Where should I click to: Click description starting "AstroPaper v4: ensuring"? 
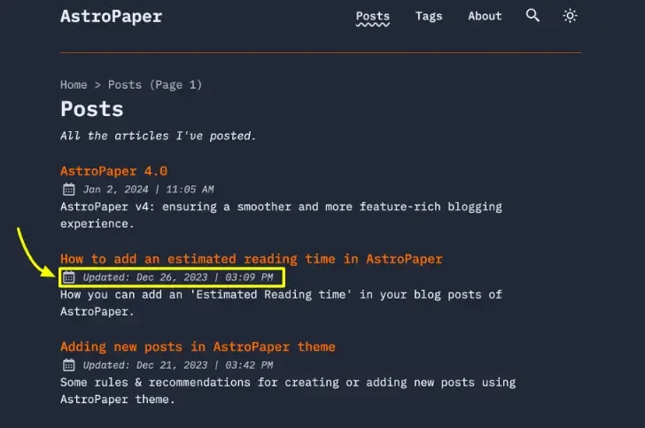click(x=281, y=215)
